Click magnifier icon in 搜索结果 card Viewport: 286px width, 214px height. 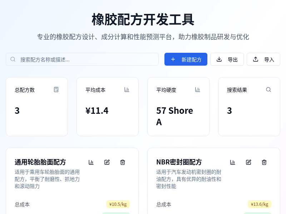click(268, 90)
